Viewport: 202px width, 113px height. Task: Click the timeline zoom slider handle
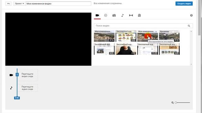click(x=176, y=103)
